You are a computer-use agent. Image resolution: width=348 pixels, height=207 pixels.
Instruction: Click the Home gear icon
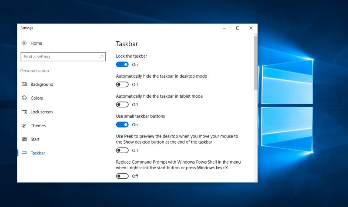[x=24, y=43]
